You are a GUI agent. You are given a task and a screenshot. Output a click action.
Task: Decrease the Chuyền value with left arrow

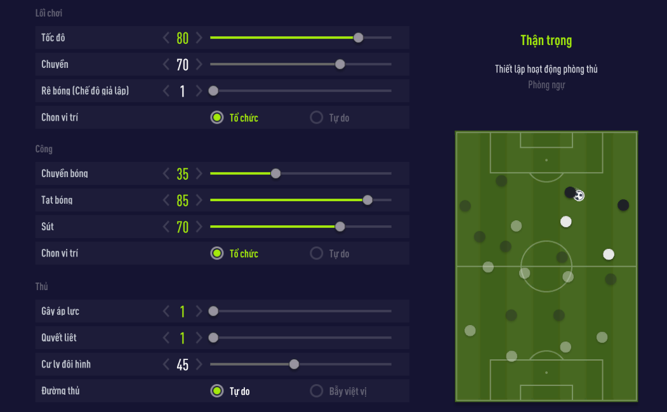coord(166,65)
